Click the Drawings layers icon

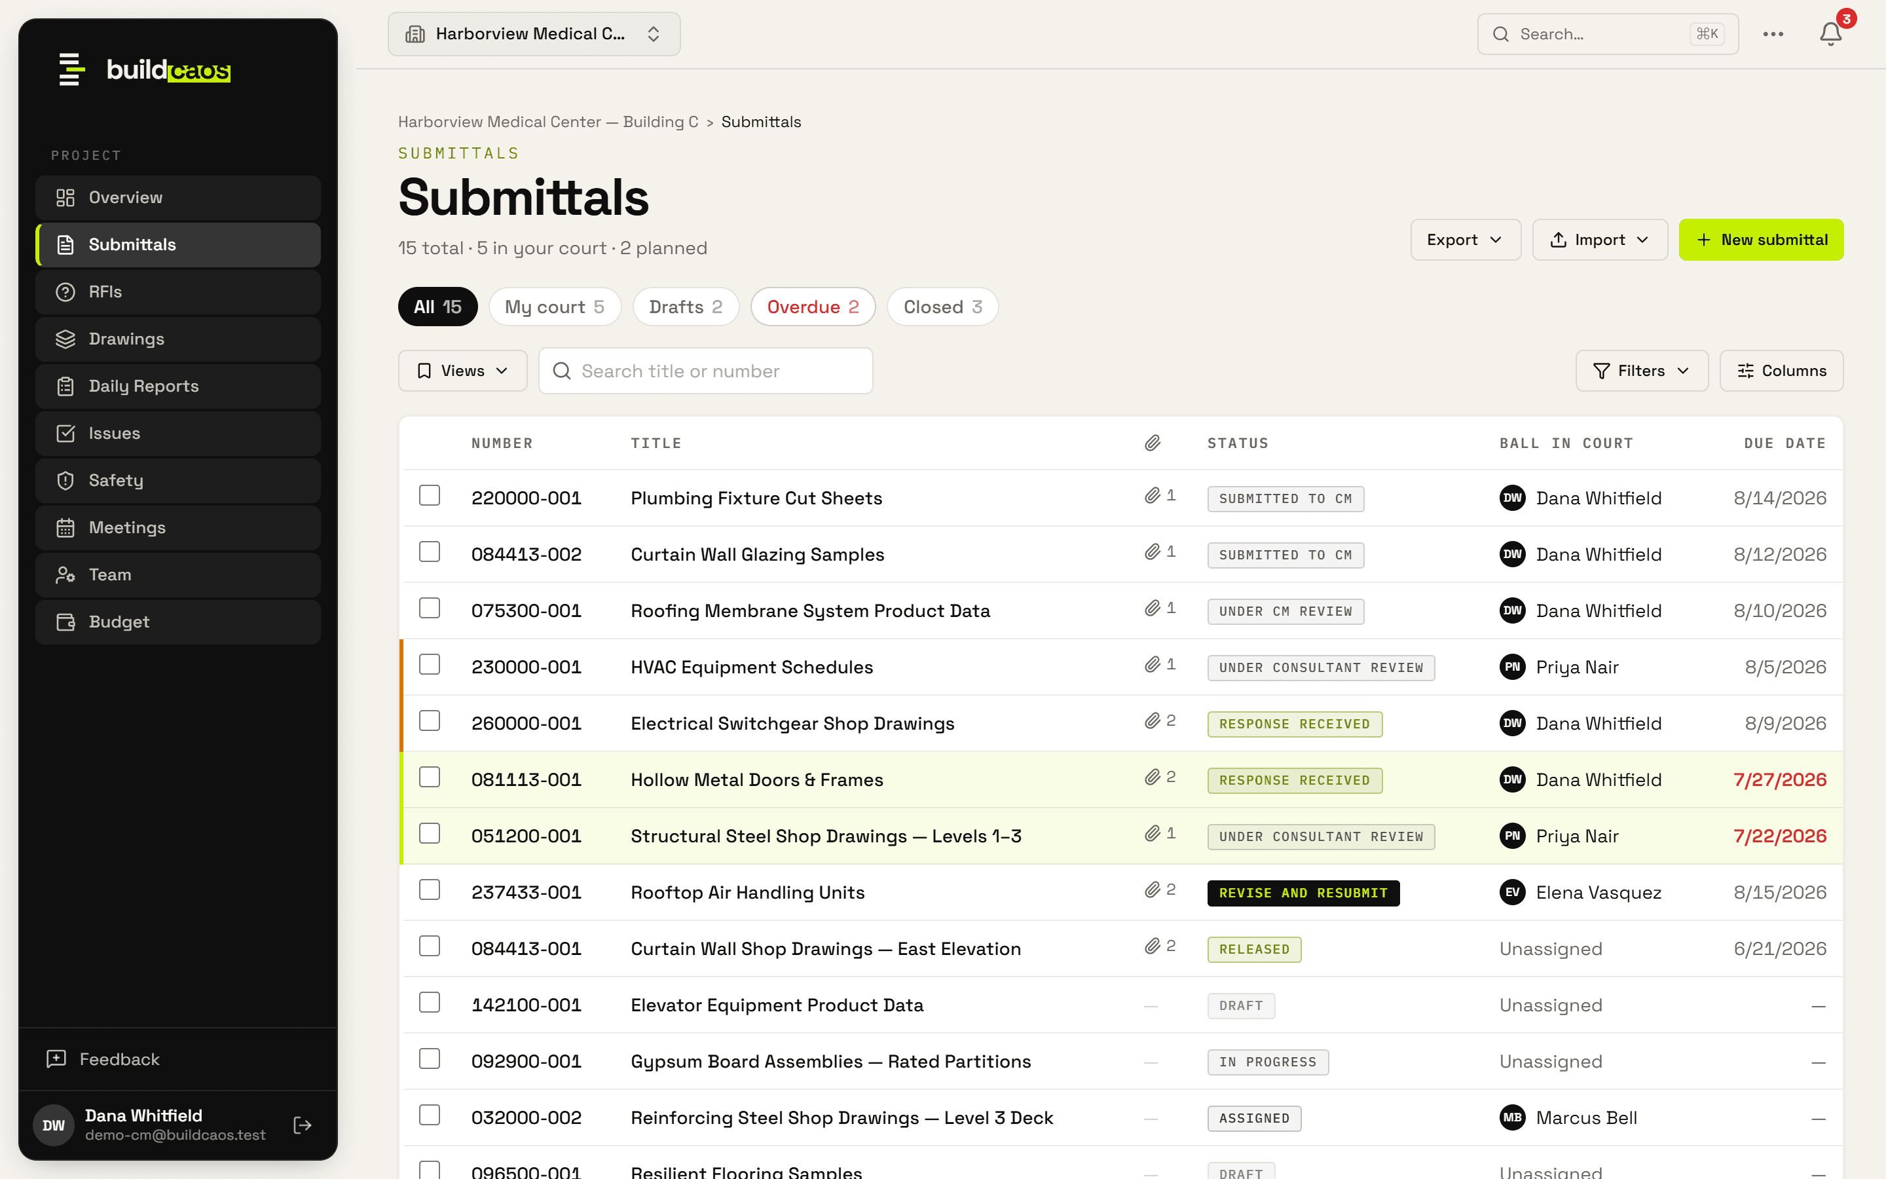[x=65, y=339]
